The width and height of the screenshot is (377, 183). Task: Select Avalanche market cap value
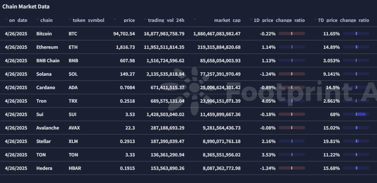[x=221, y=128]
